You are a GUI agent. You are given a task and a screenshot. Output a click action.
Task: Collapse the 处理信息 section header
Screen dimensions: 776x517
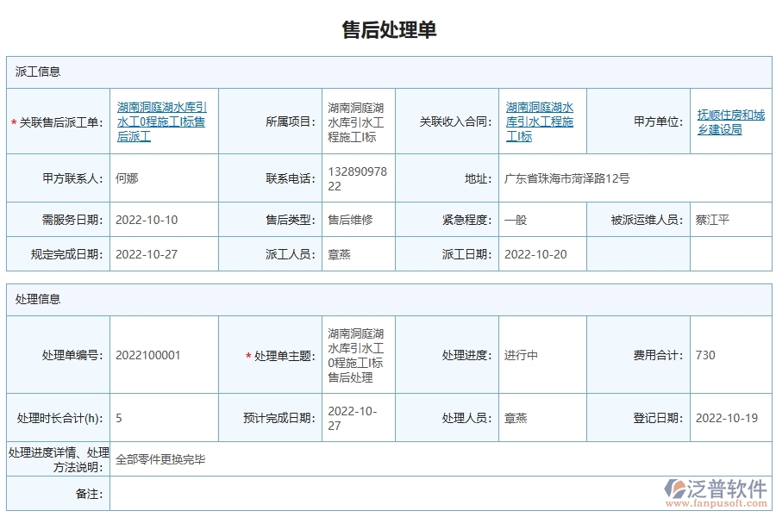point(35,299)
